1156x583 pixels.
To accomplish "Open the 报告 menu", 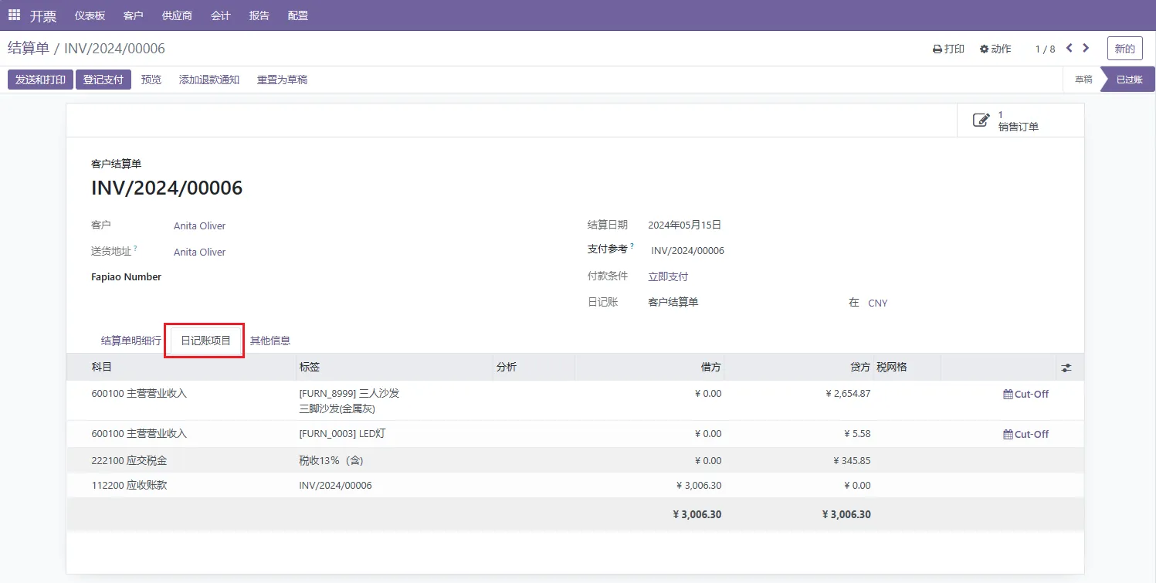I will (x=259, y=15).
